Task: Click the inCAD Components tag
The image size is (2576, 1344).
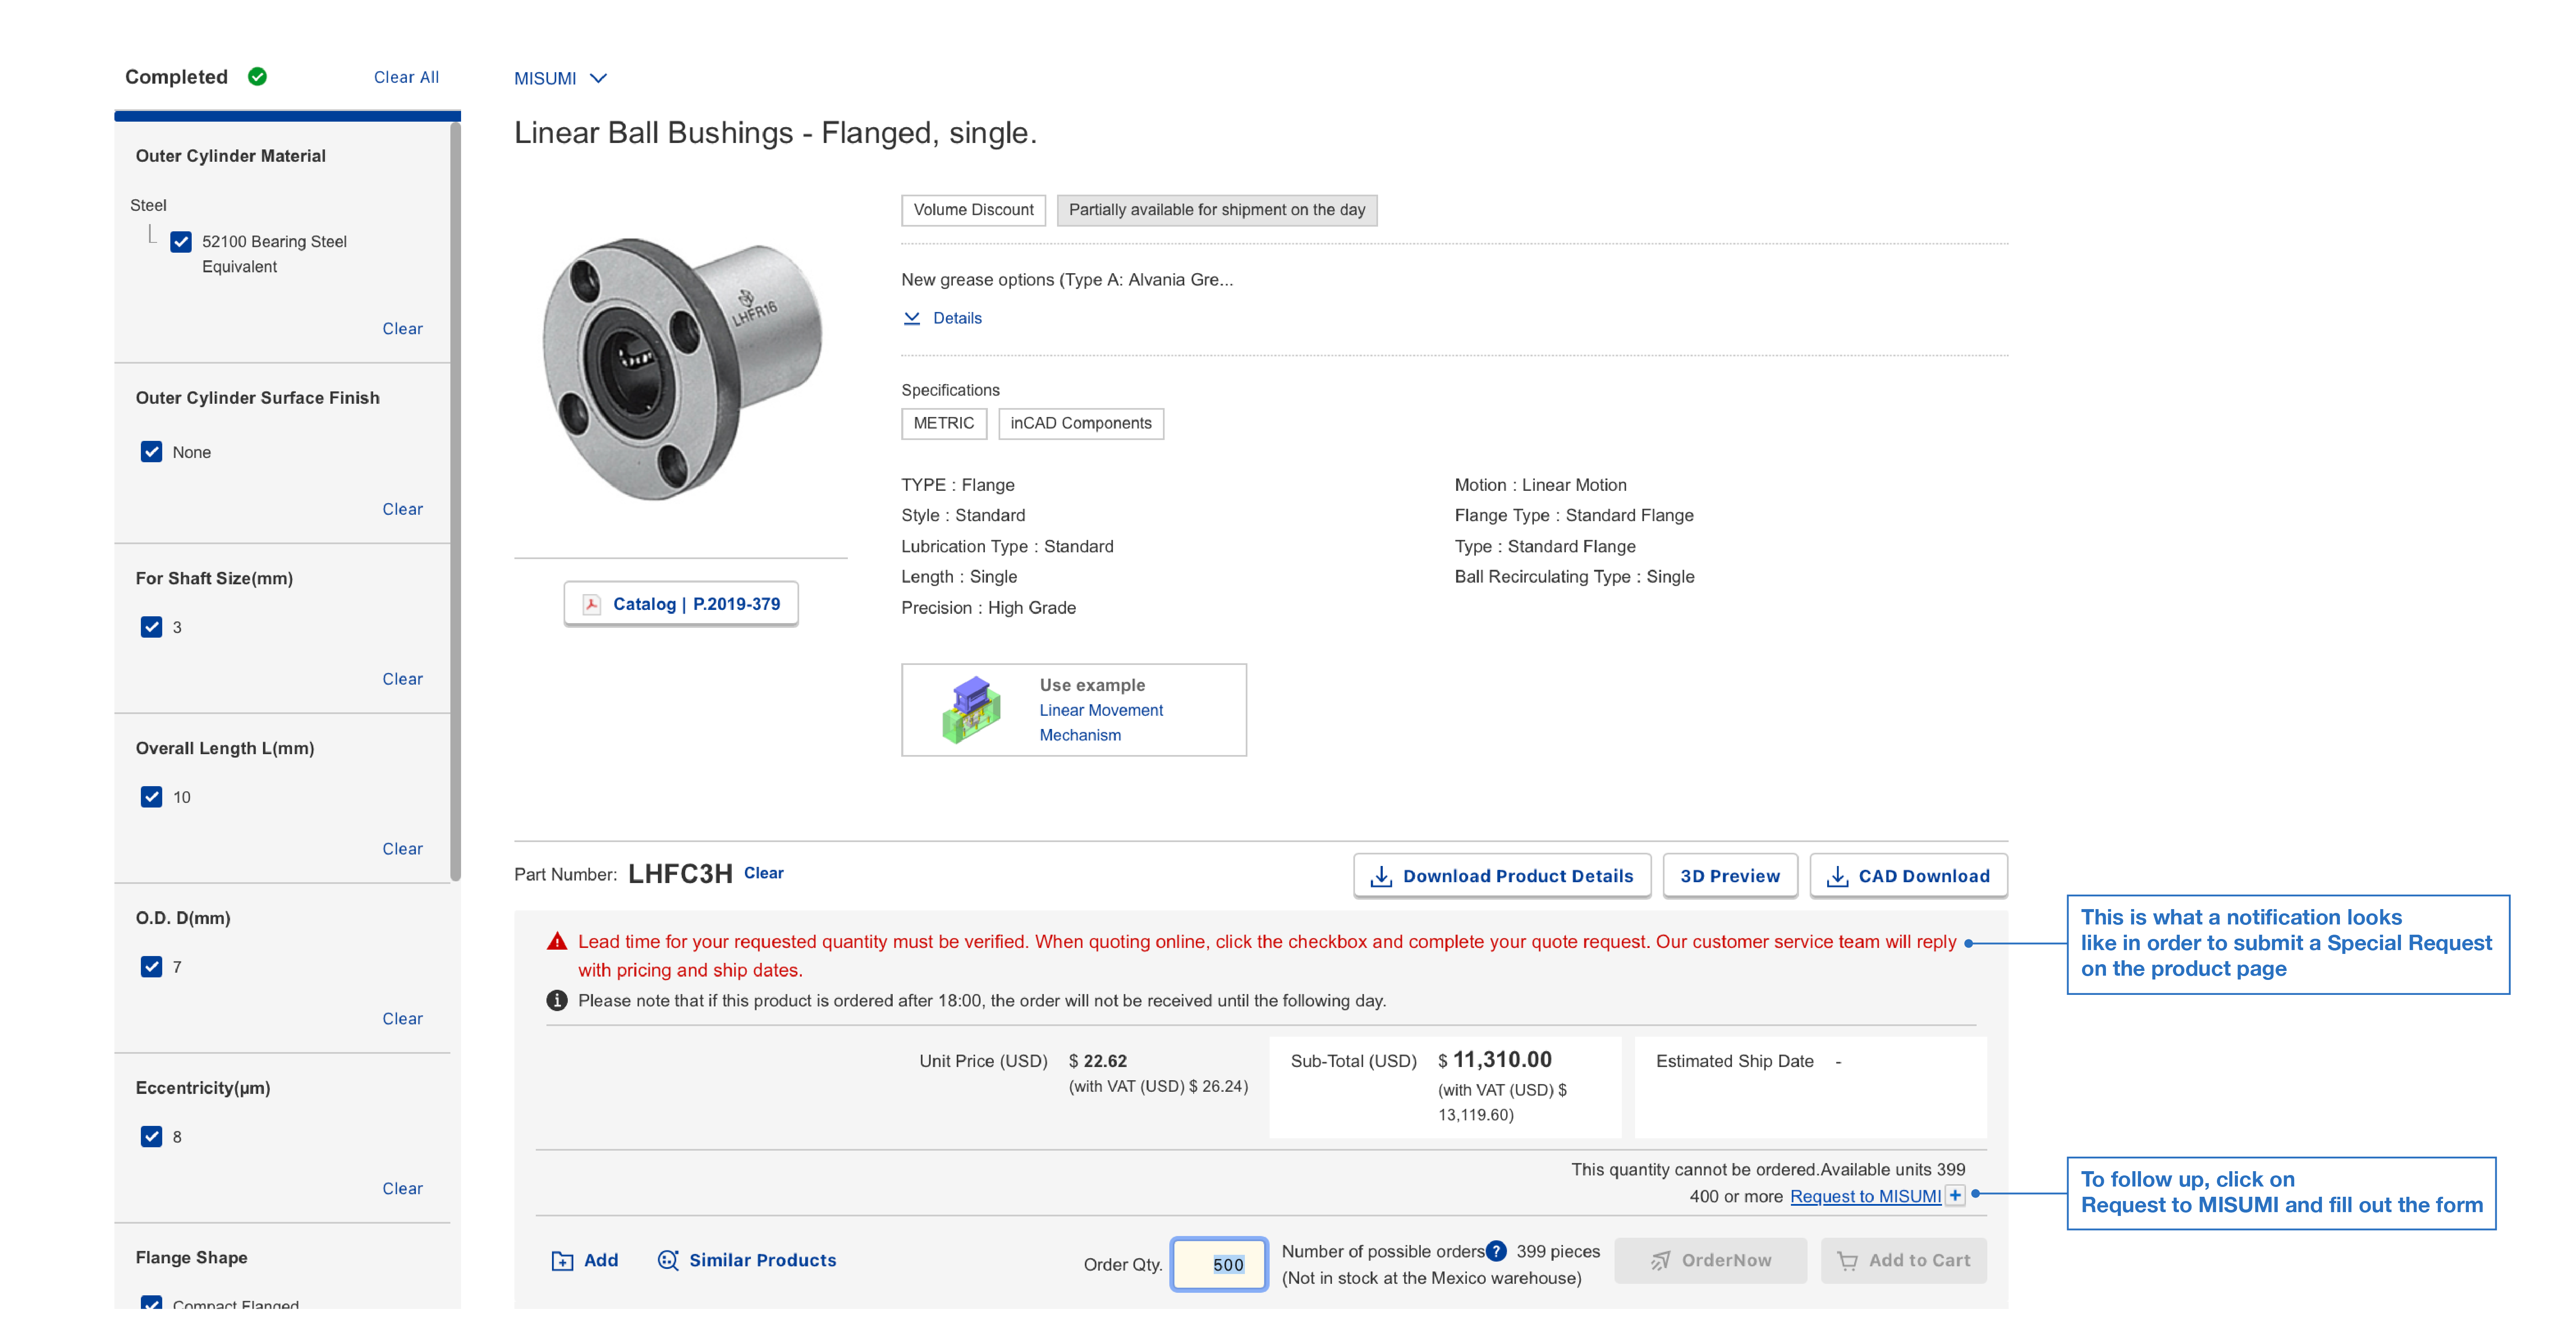Action: point(1080,424)
